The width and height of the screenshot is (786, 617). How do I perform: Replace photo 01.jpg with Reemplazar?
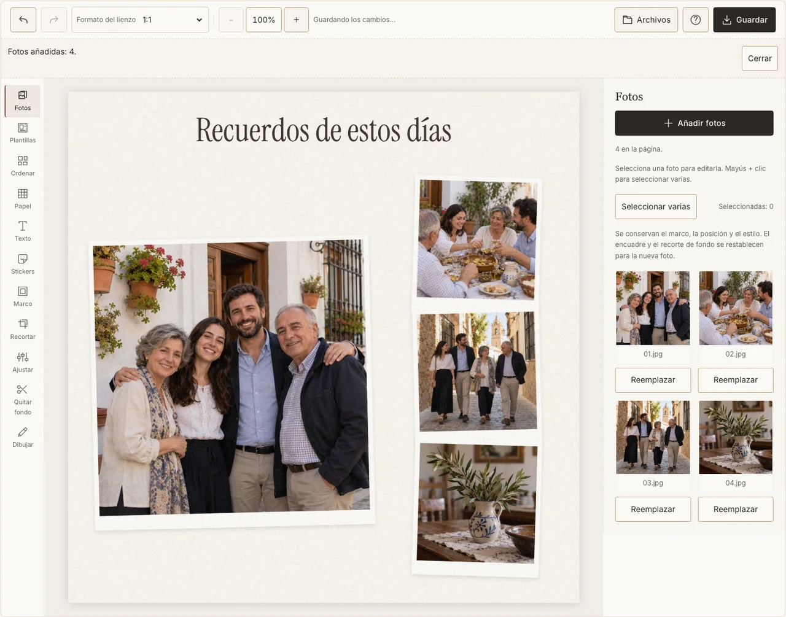[x=653, y=380]
